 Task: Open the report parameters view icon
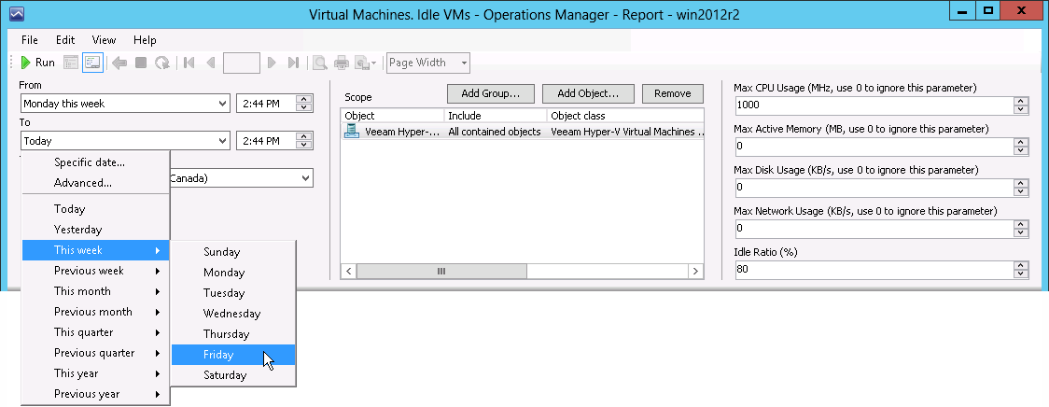click(71, 63)
